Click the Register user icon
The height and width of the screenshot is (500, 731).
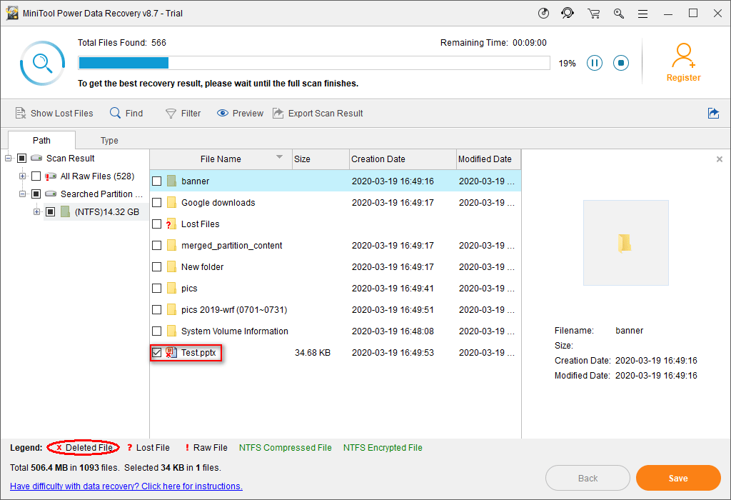(x=683, y=56)
